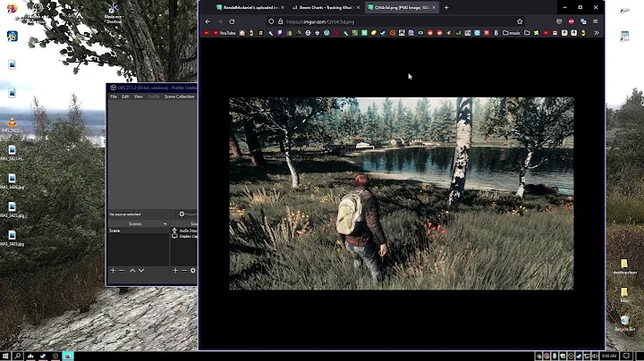Click the padlock site info icon
The width and height of the screenshot is (644, 361).
point(281,21)
